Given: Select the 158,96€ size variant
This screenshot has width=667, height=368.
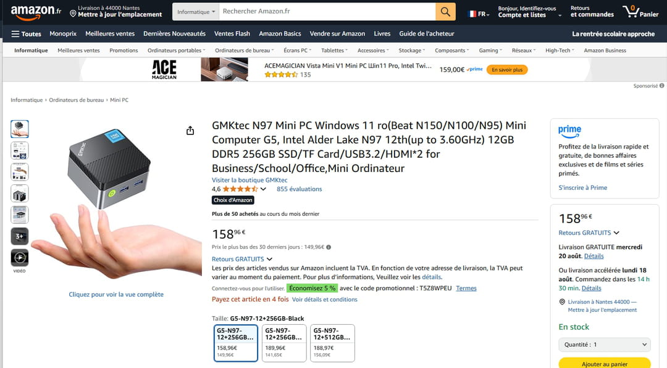Looking at the screenshot, I should 236,343.
